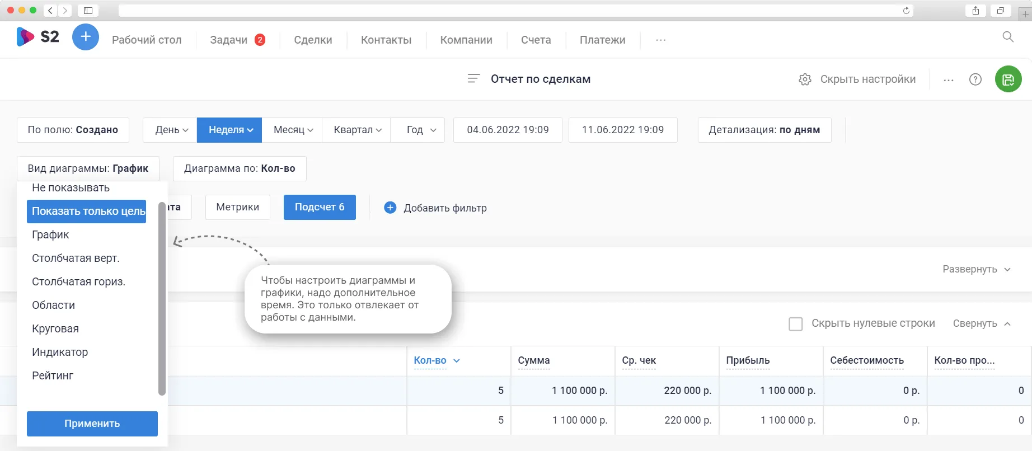The image size is (1032, 451).
Task: Open the Квартал period dropdown
Action: coord(358,130)
